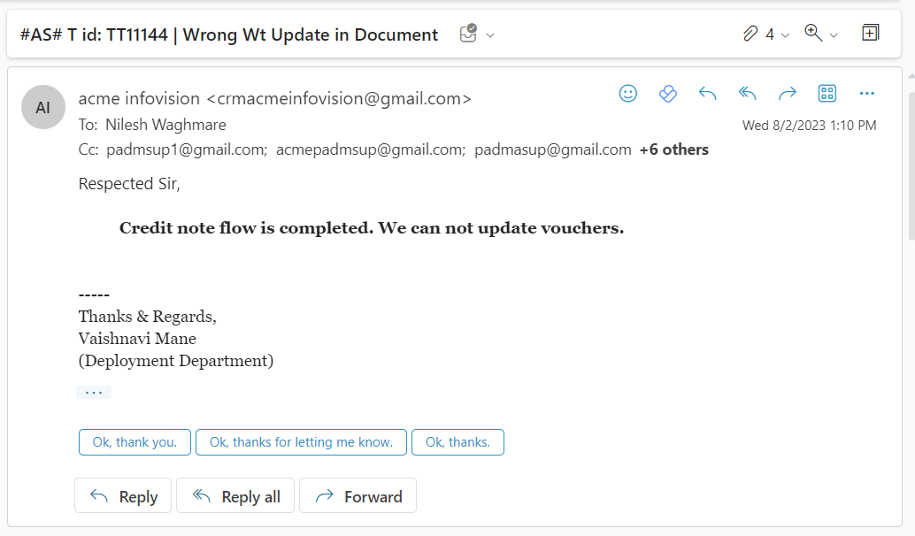Image resolution: width=915 pixels, height=536 pixels.
Task: Click the vertical scrollbar thumb
Action: pos(911,166)
